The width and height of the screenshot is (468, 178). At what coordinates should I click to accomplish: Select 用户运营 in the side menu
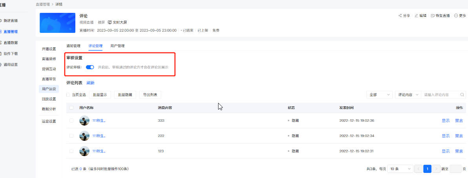pos(49,89)
